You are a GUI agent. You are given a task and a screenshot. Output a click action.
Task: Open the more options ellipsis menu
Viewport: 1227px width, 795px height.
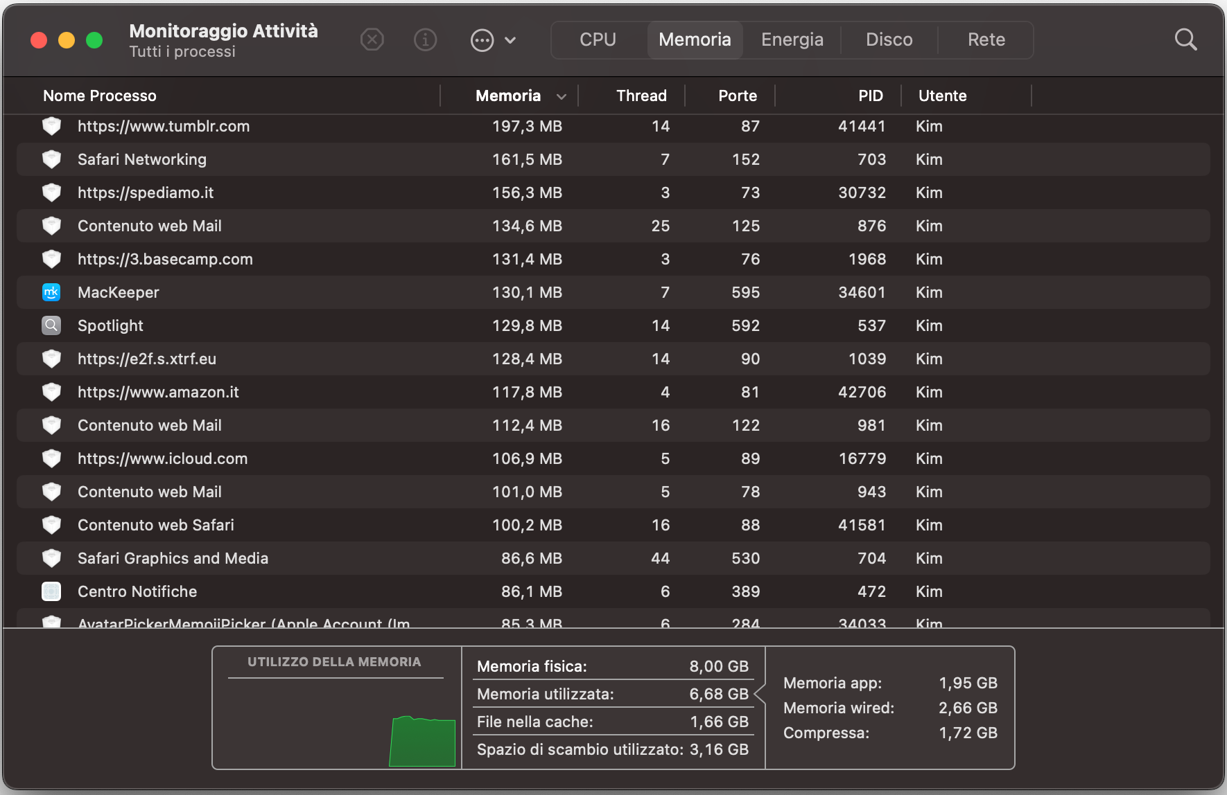[482, 39]
